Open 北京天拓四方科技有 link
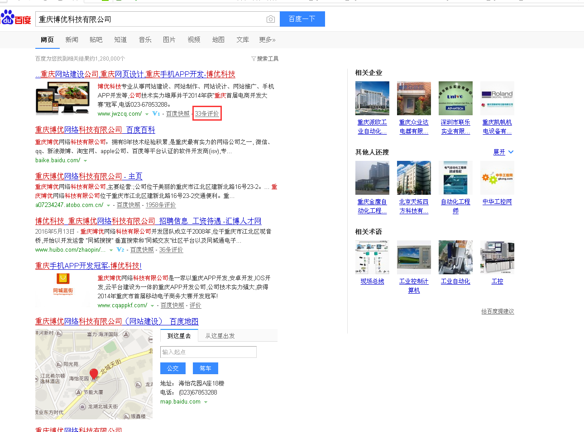 [x=414, y=206]
